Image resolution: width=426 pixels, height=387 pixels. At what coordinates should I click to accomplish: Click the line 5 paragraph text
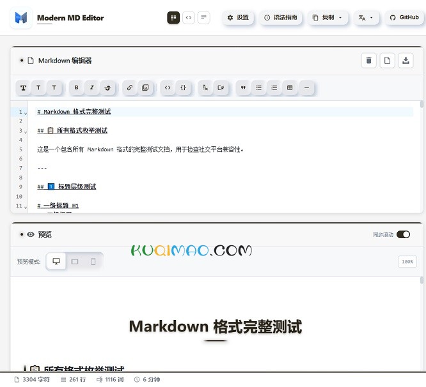(x=140, y=149)
